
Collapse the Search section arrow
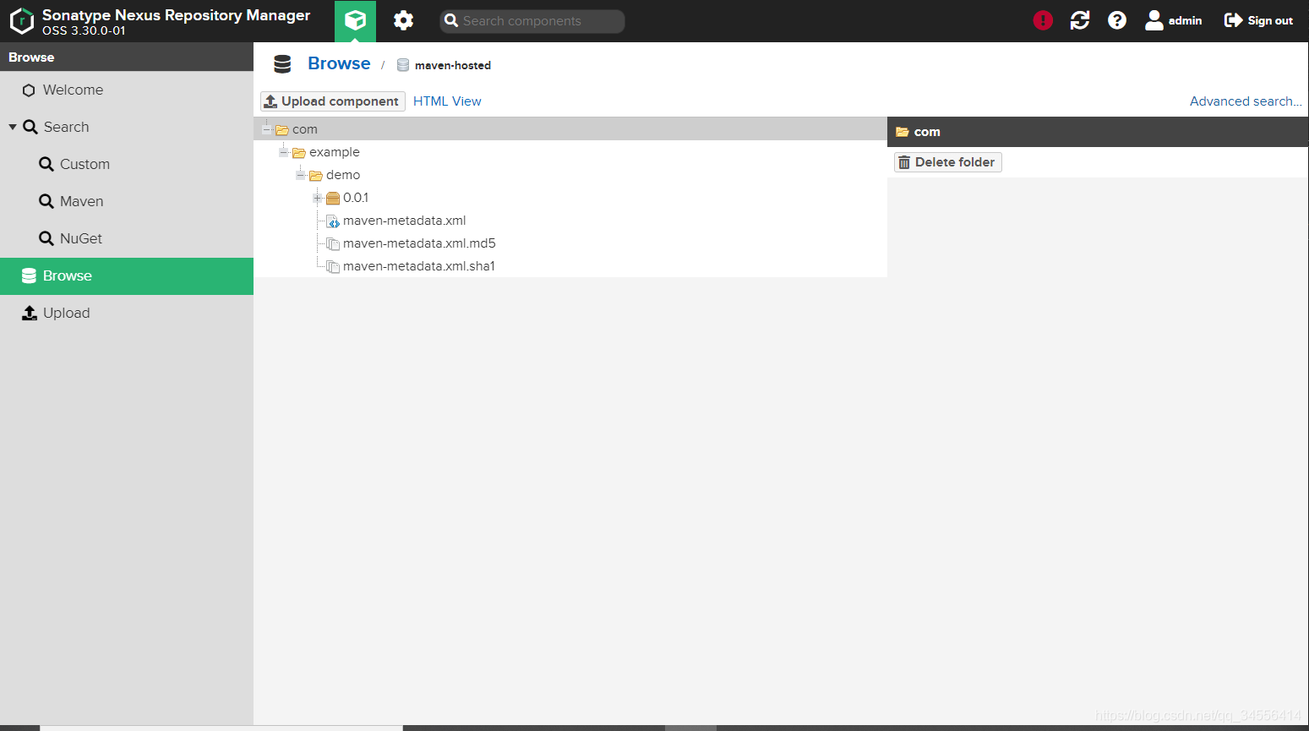tap(13, 127)
